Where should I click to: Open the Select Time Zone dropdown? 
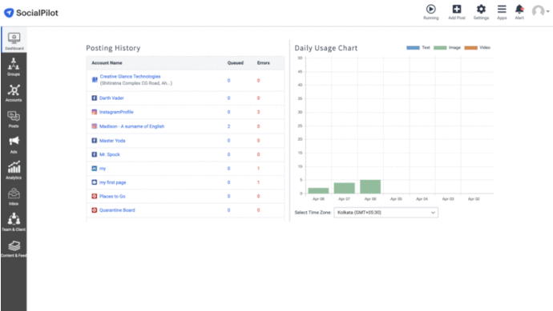pyautogui.click(x=385, y=213)
